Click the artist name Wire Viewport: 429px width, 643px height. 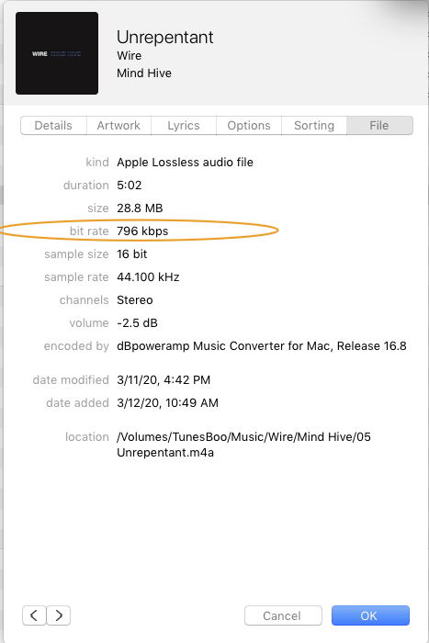click(x=130, y=55)
